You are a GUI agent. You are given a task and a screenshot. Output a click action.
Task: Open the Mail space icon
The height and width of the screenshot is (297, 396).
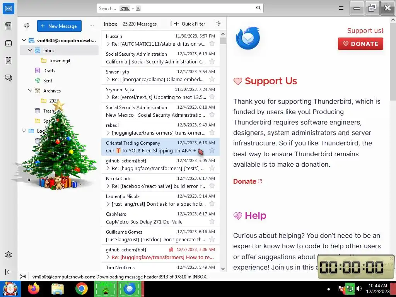point(9,9)
